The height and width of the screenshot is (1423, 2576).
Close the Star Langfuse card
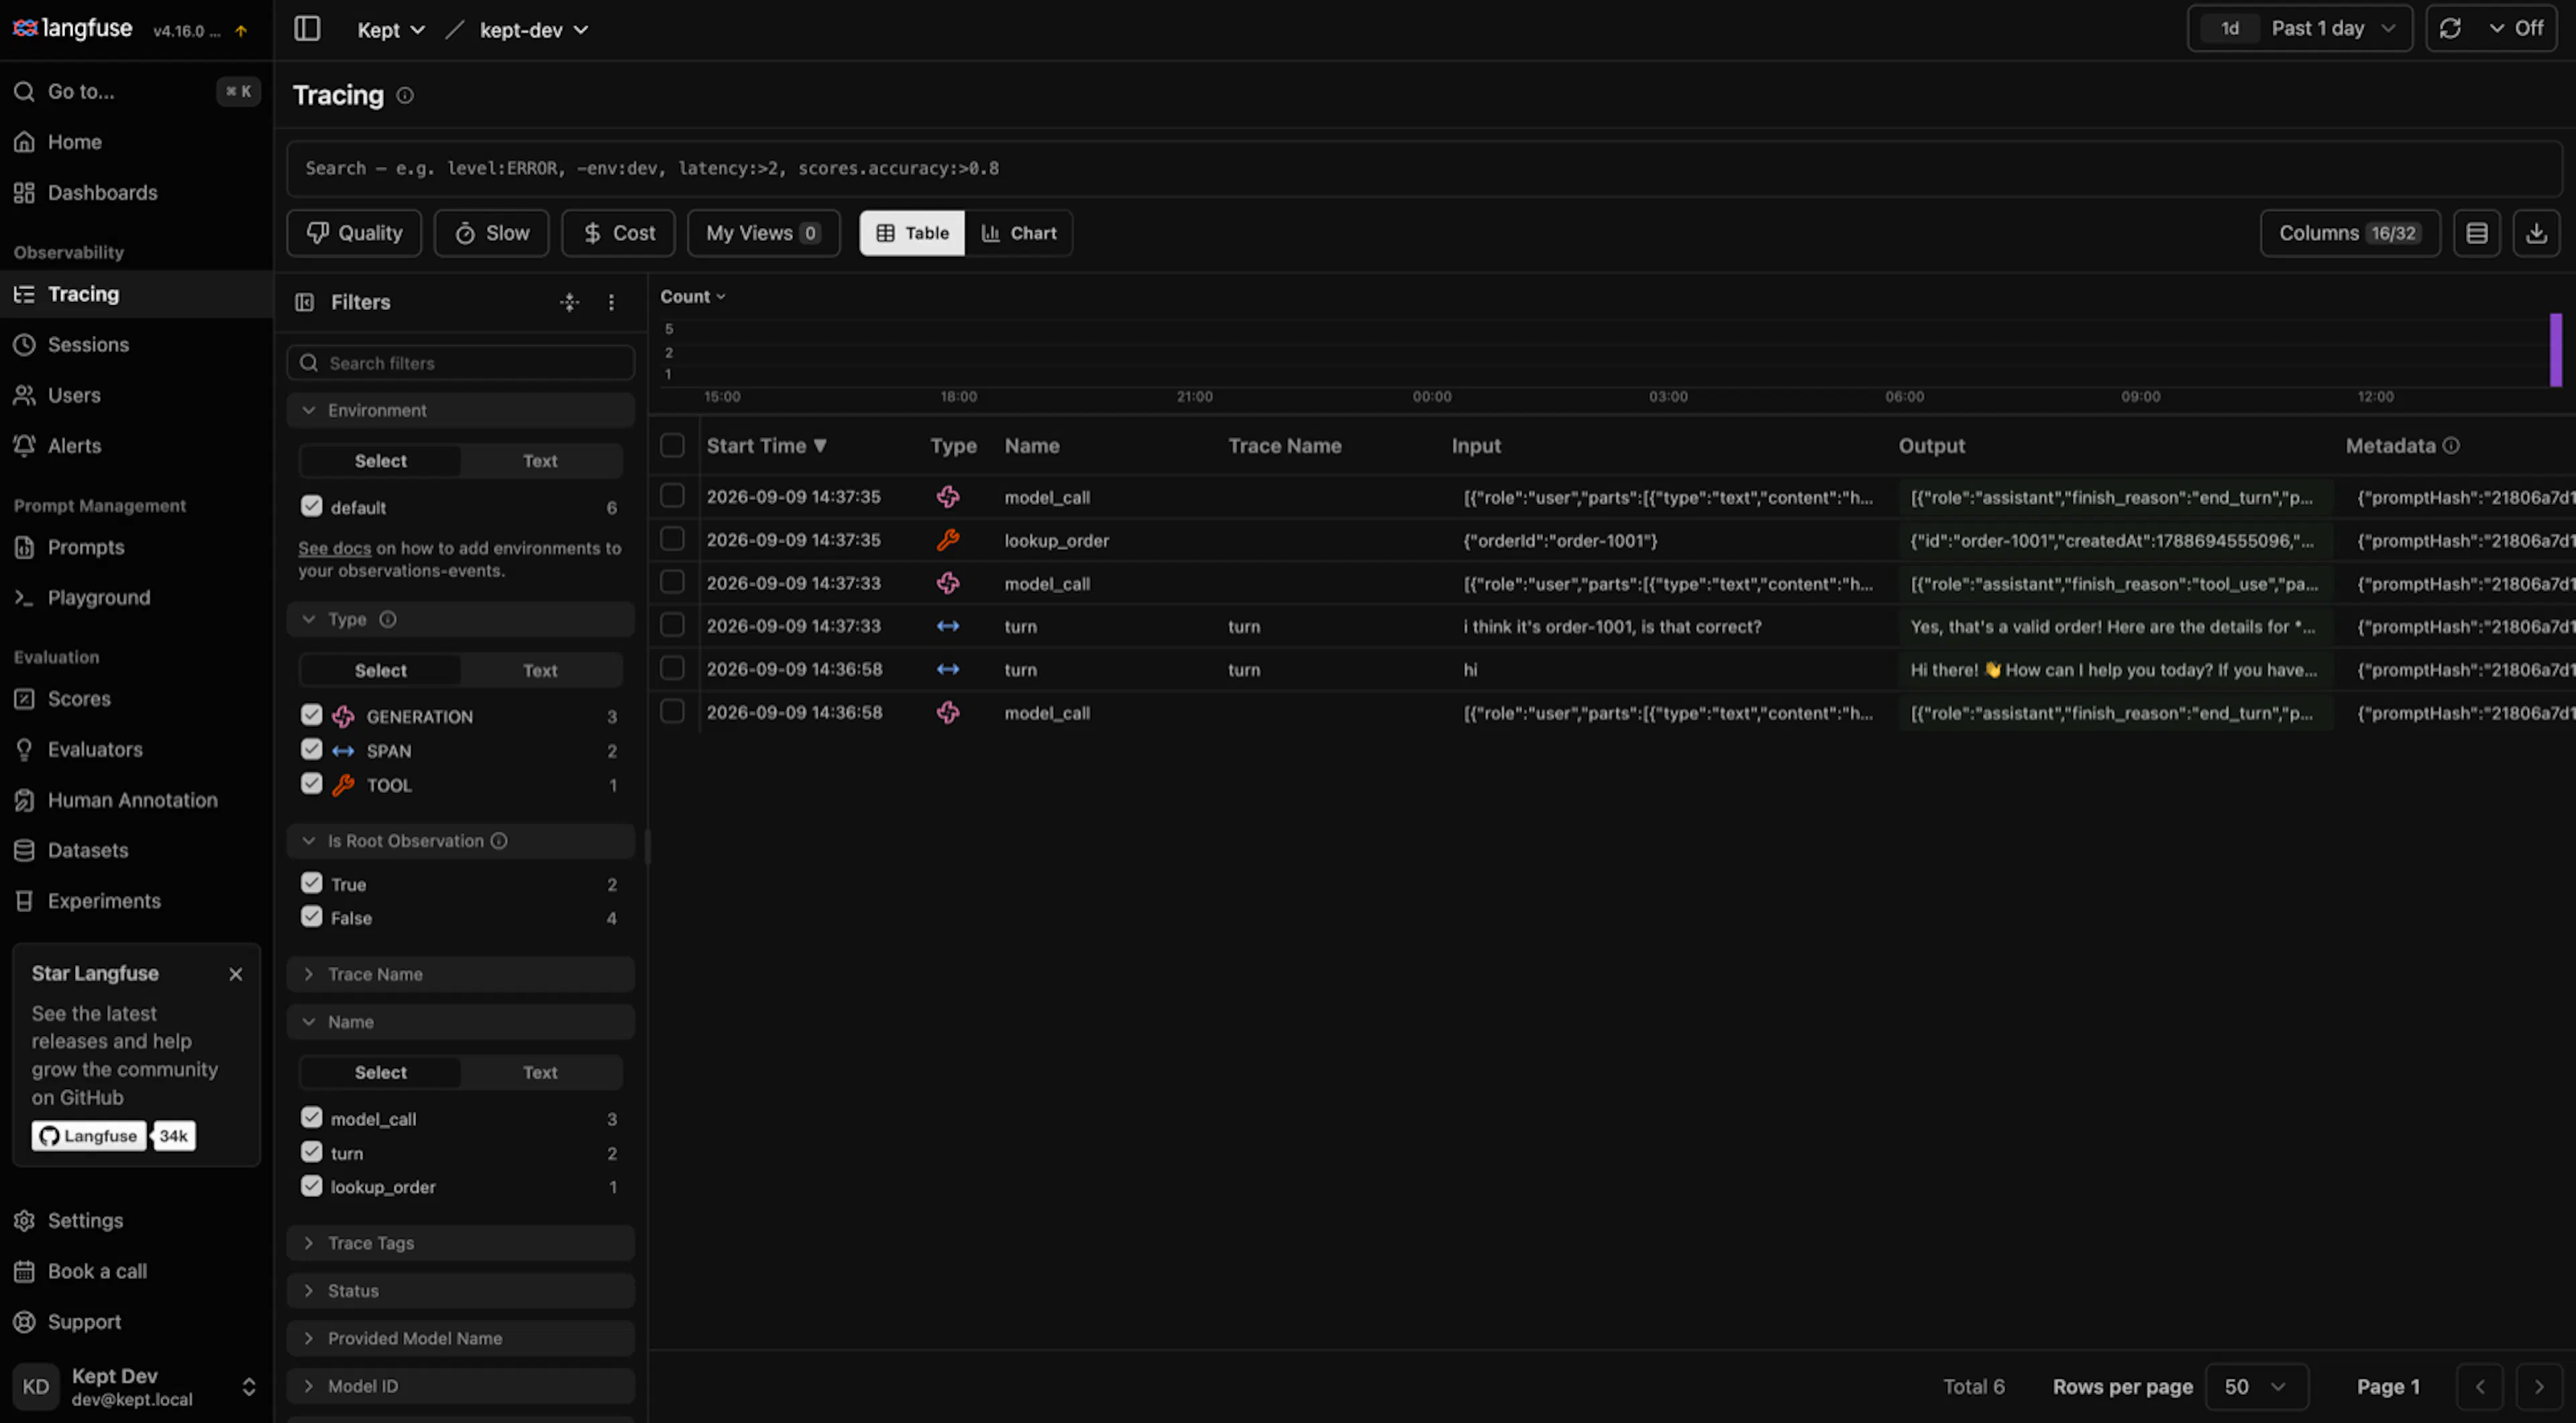click(236, 974)
